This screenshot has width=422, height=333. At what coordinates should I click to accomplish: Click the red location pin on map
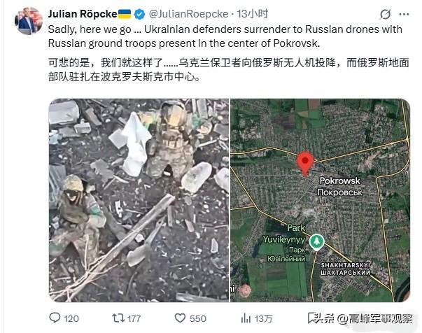[305, 163]
